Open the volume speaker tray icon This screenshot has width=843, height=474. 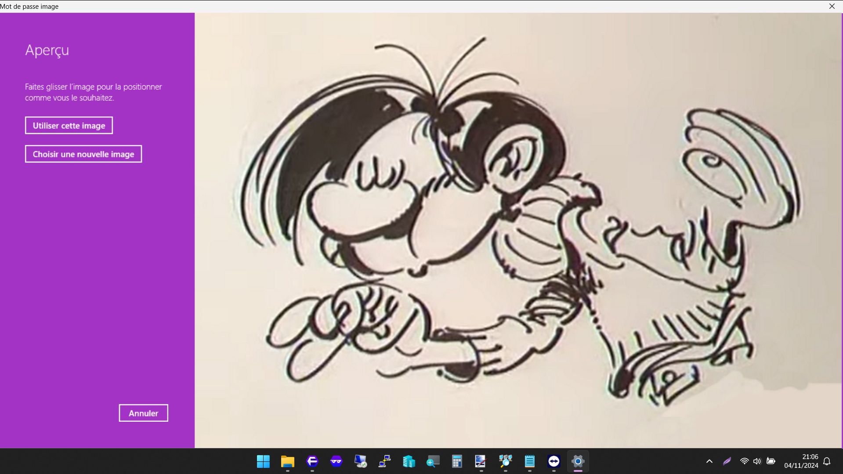[757, 461]
